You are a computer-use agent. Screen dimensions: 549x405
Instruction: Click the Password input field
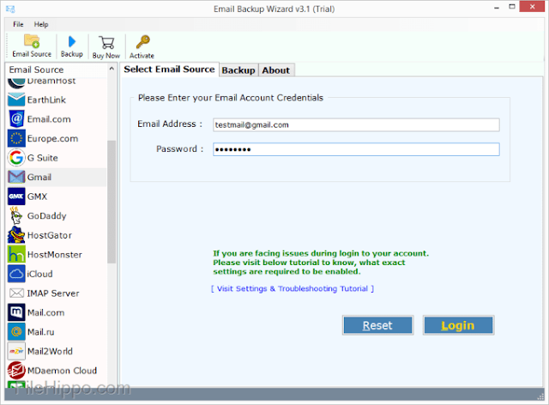pyautogui.click(x=356, y=149)
